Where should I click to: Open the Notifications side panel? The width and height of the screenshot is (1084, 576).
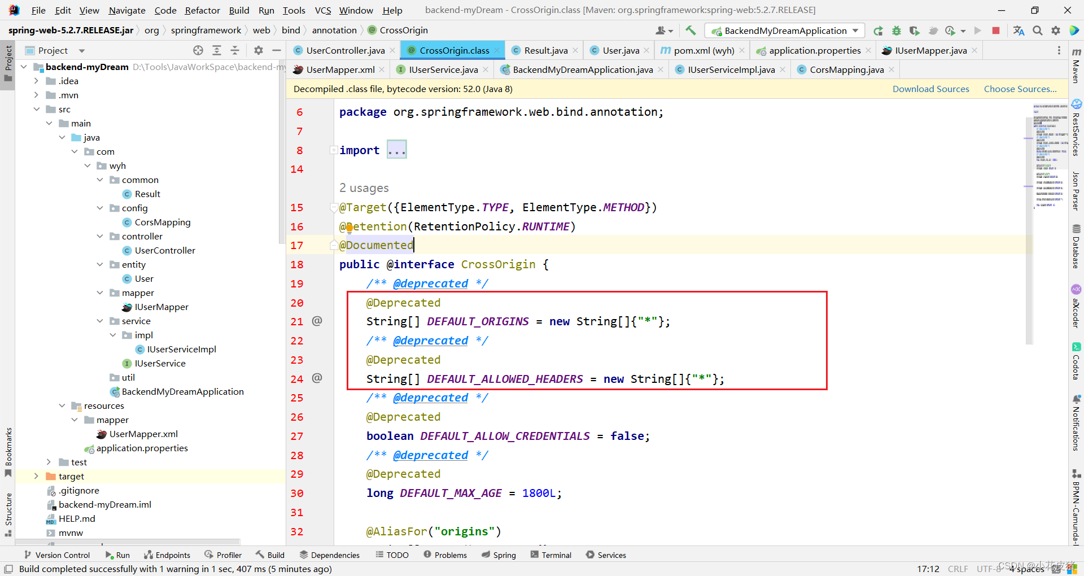point(1077,423)
